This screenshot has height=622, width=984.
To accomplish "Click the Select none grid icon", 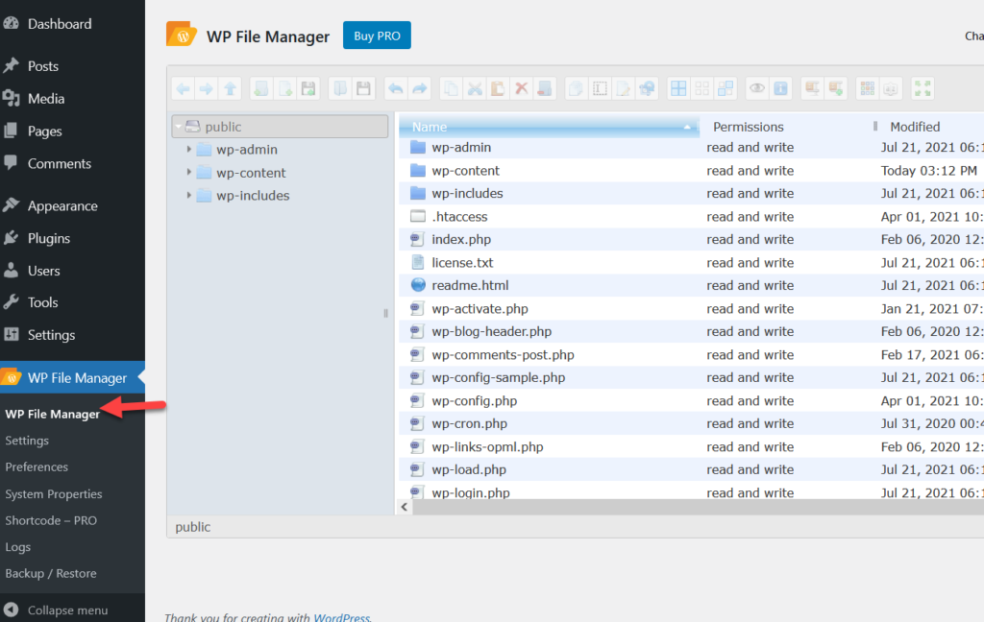I will pyautogui.click(x=702, y=89).
